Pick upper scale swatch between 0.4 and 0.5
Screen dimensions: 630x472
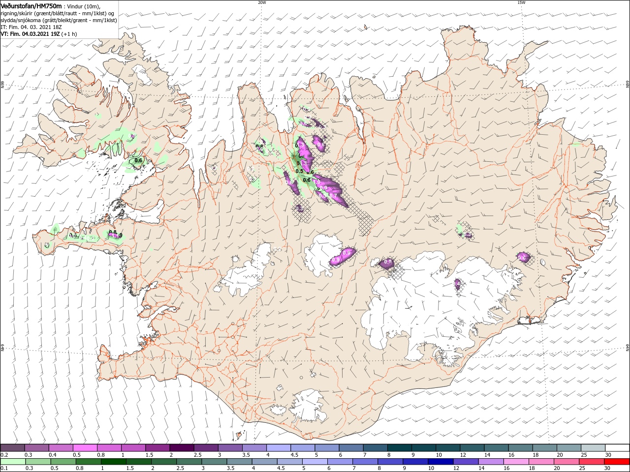click(x=61, y=447)
